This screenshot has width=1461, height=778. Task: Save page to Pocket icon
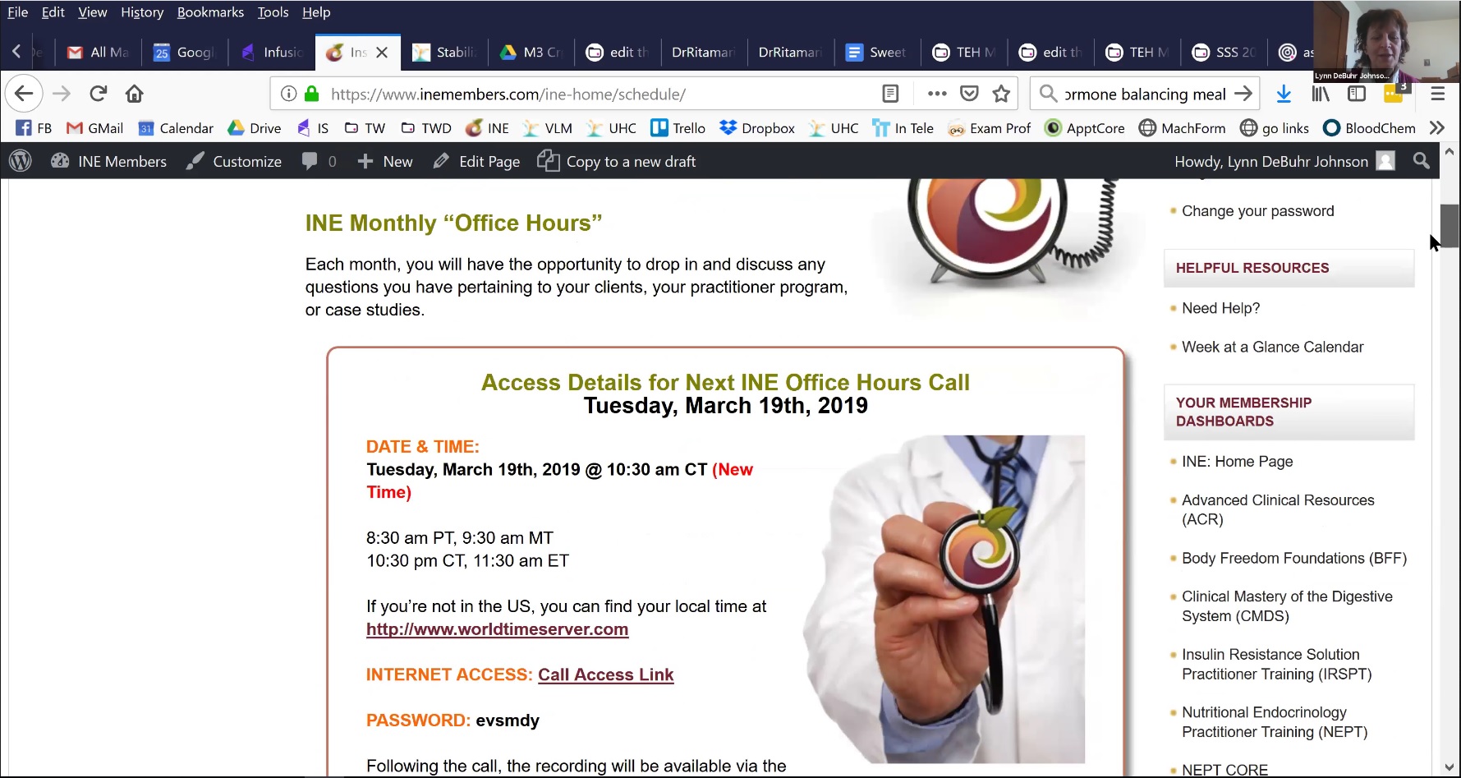(969, 94)
